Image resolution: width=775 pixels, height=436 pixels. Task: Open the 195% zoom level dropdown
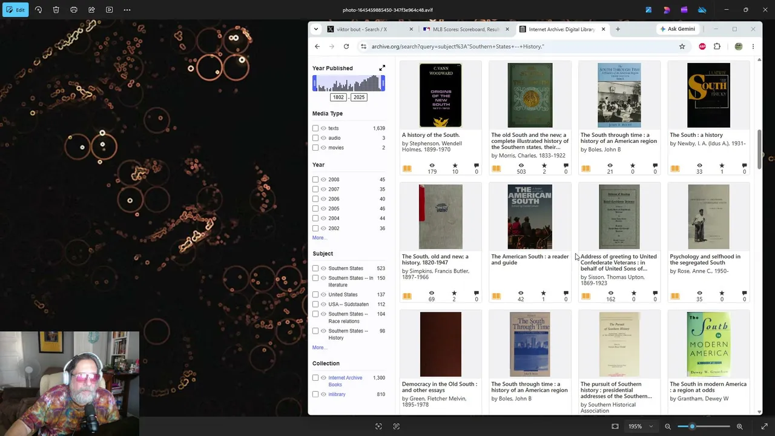pyautogui.click(x=639, y=426)
